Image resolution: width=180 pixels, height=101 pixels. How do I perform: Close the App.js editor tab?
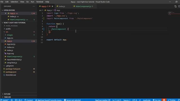coord(53,6)
